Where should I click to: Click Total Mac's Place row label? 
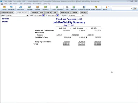pos(41,37)
